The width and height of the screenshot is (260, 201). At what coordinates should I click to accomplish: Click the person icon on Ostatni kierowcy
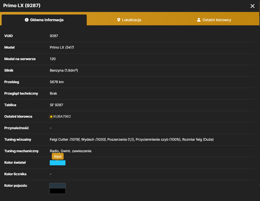point(199,20)
